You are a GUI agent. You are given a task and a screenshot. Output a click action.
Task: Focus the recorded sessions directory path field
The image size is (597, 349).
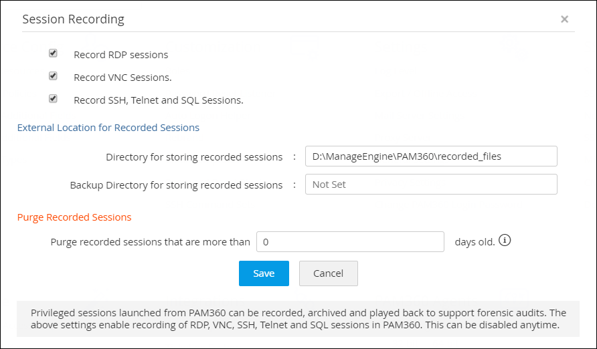point(430,156)
